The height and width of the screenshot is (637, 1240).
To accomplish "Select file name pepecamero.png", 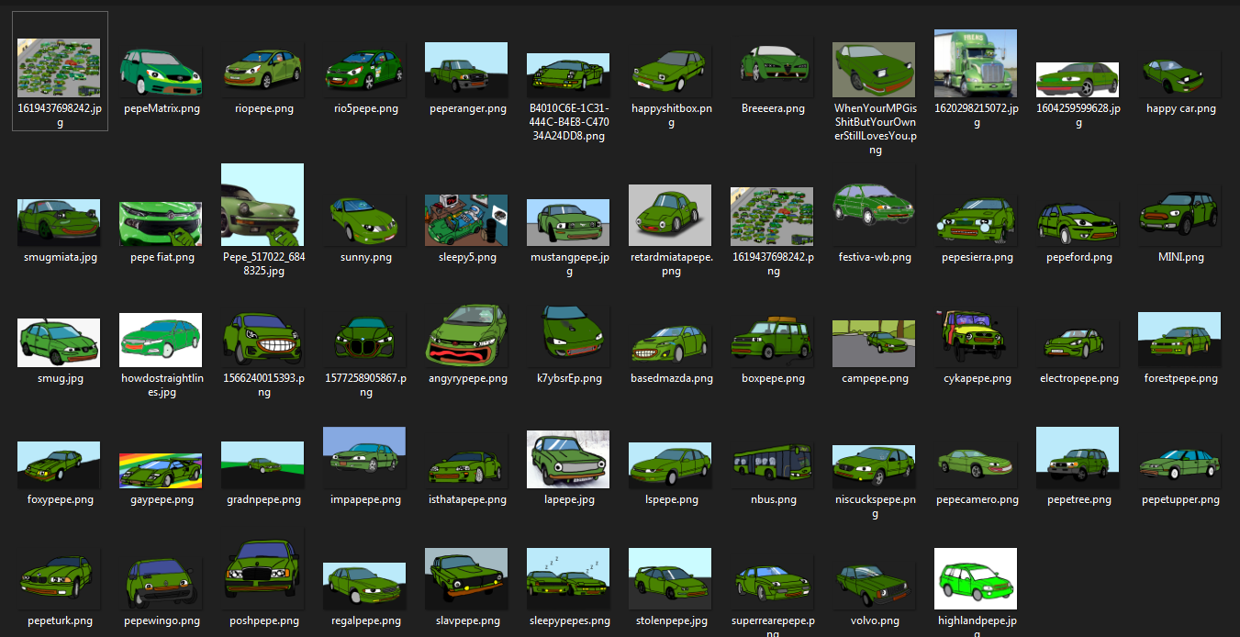I will coord(976,500).
